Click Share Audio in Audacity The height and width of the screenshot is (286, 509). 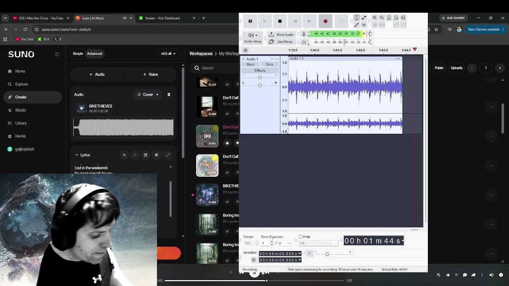[x=281, y=35]
